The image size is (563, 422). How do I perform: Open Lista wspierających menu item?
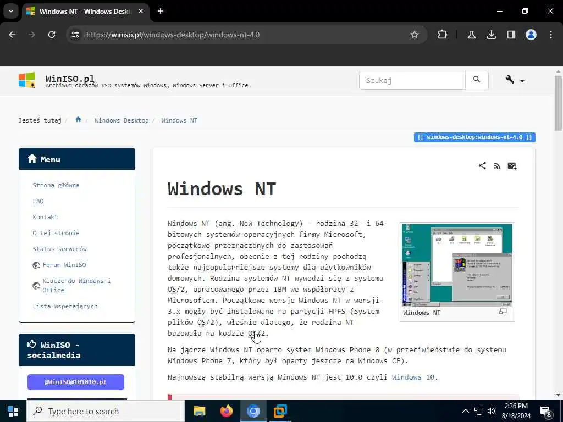point(65,306)
